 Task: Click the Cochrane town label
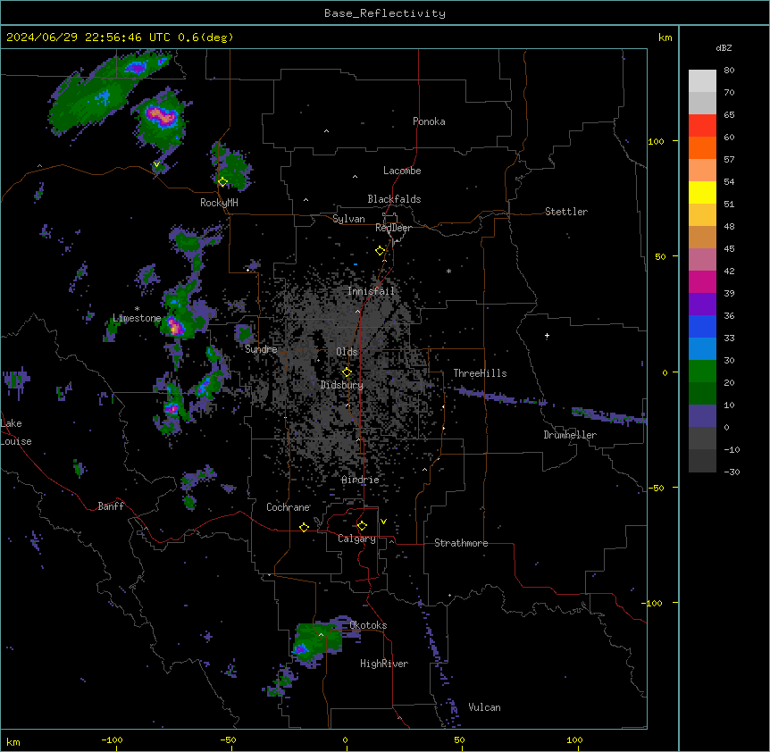pos(288,507)
